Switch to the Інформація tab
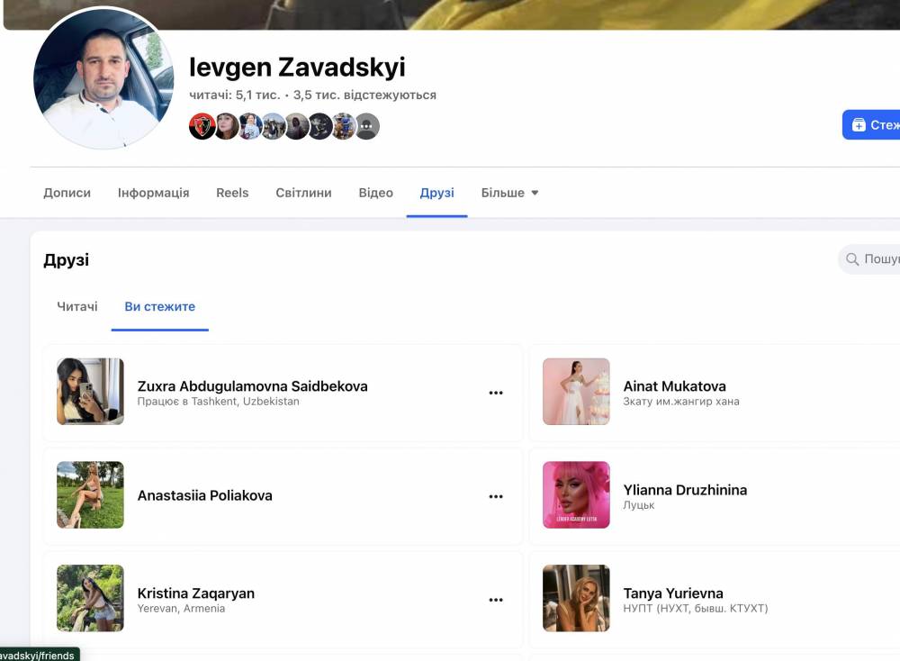The width and height of the screenshot is (900, 661). click(153, 193)
